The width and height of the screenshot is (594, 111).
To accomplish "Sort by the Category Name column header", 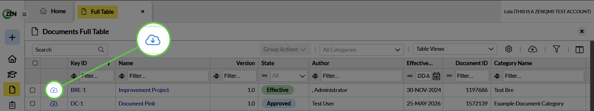I will [x=513, y=63].
